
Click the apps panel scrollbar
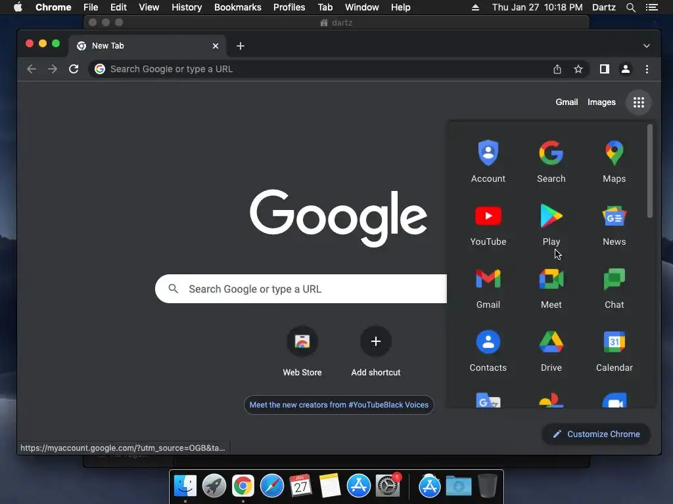(x=650, y=171)
